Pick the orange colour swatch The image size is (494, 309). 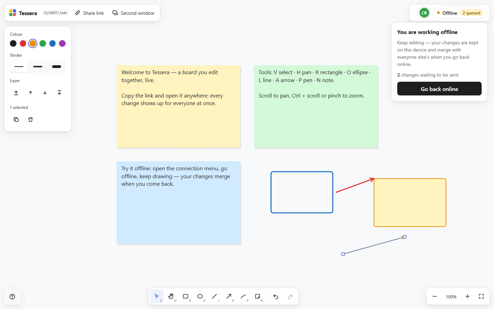point(33,43)
